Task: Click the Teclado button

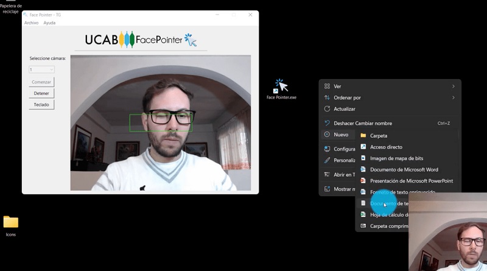Action: point(41,104)
